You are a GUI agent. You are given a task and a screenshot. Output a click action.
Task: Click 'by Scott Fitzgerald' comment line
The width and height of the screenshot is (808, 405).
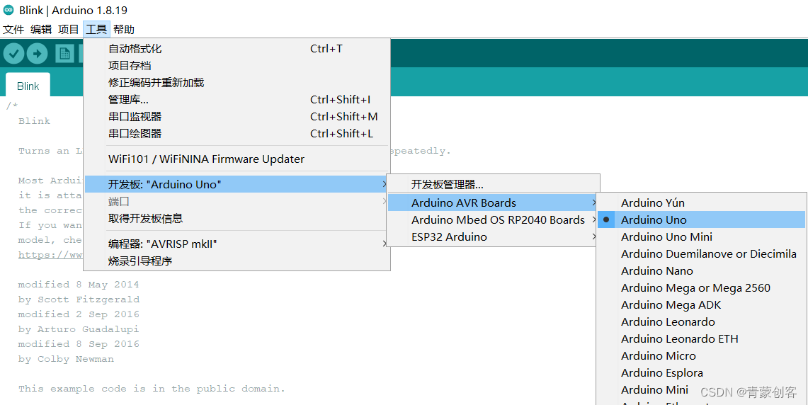pos(79,300)
